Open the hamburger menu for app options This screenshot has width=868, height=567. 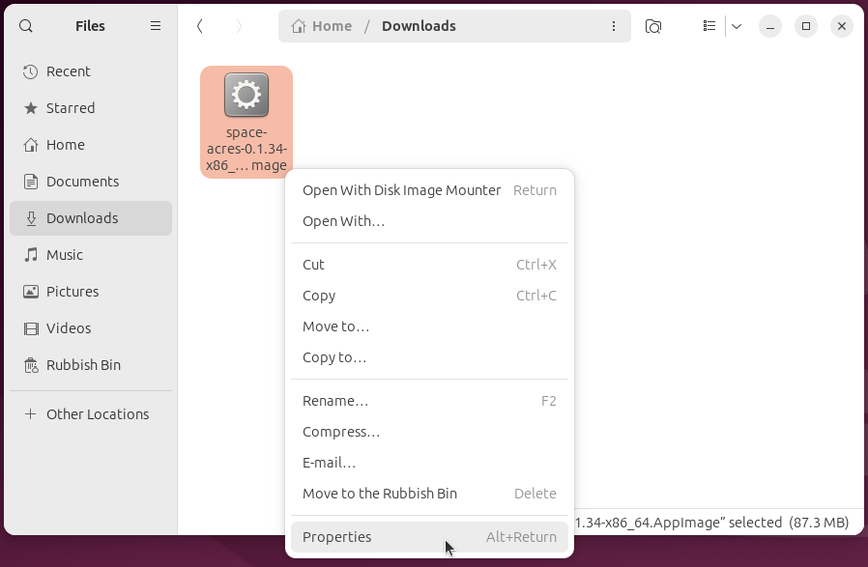(x=156, y=26)
